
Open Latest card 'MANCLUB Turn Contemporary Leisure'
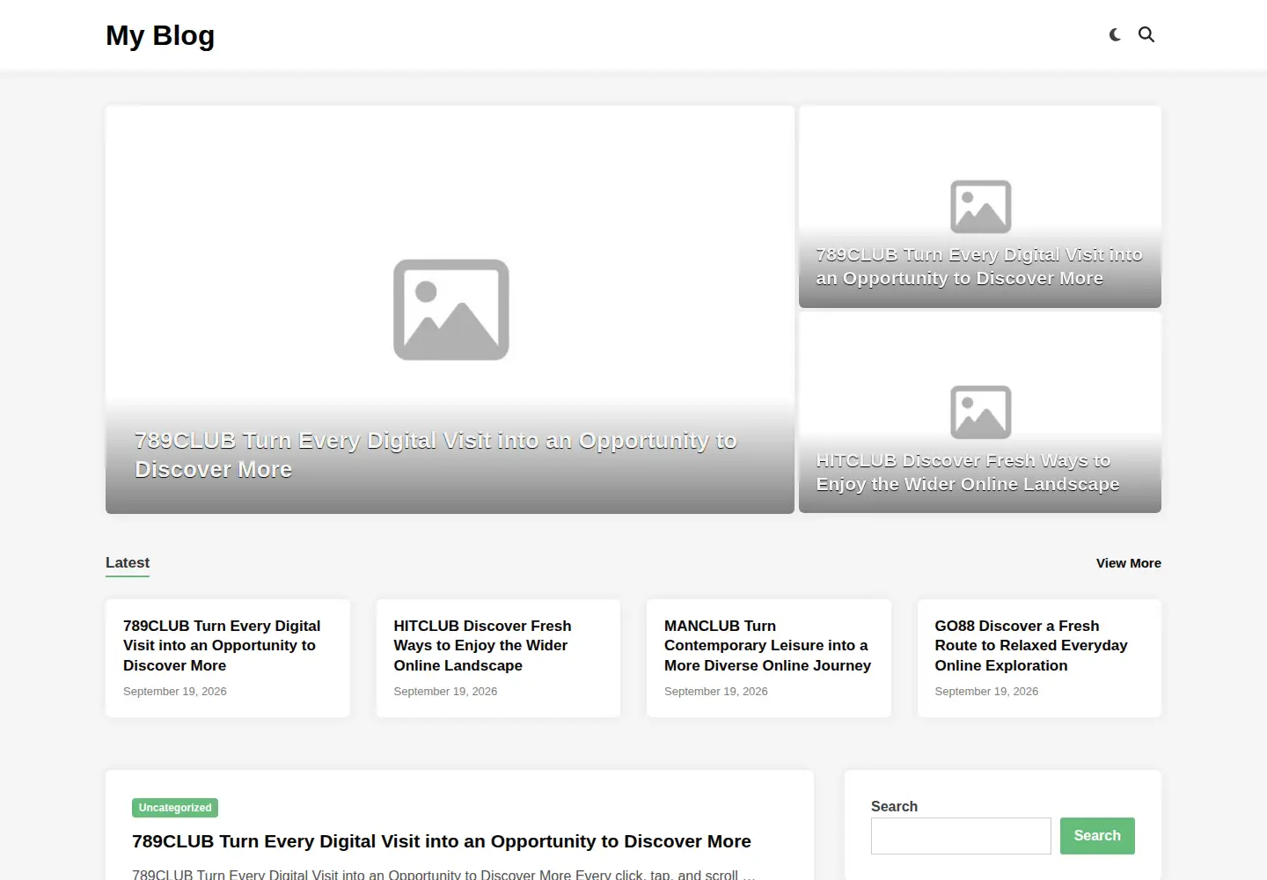coord(767,646)
